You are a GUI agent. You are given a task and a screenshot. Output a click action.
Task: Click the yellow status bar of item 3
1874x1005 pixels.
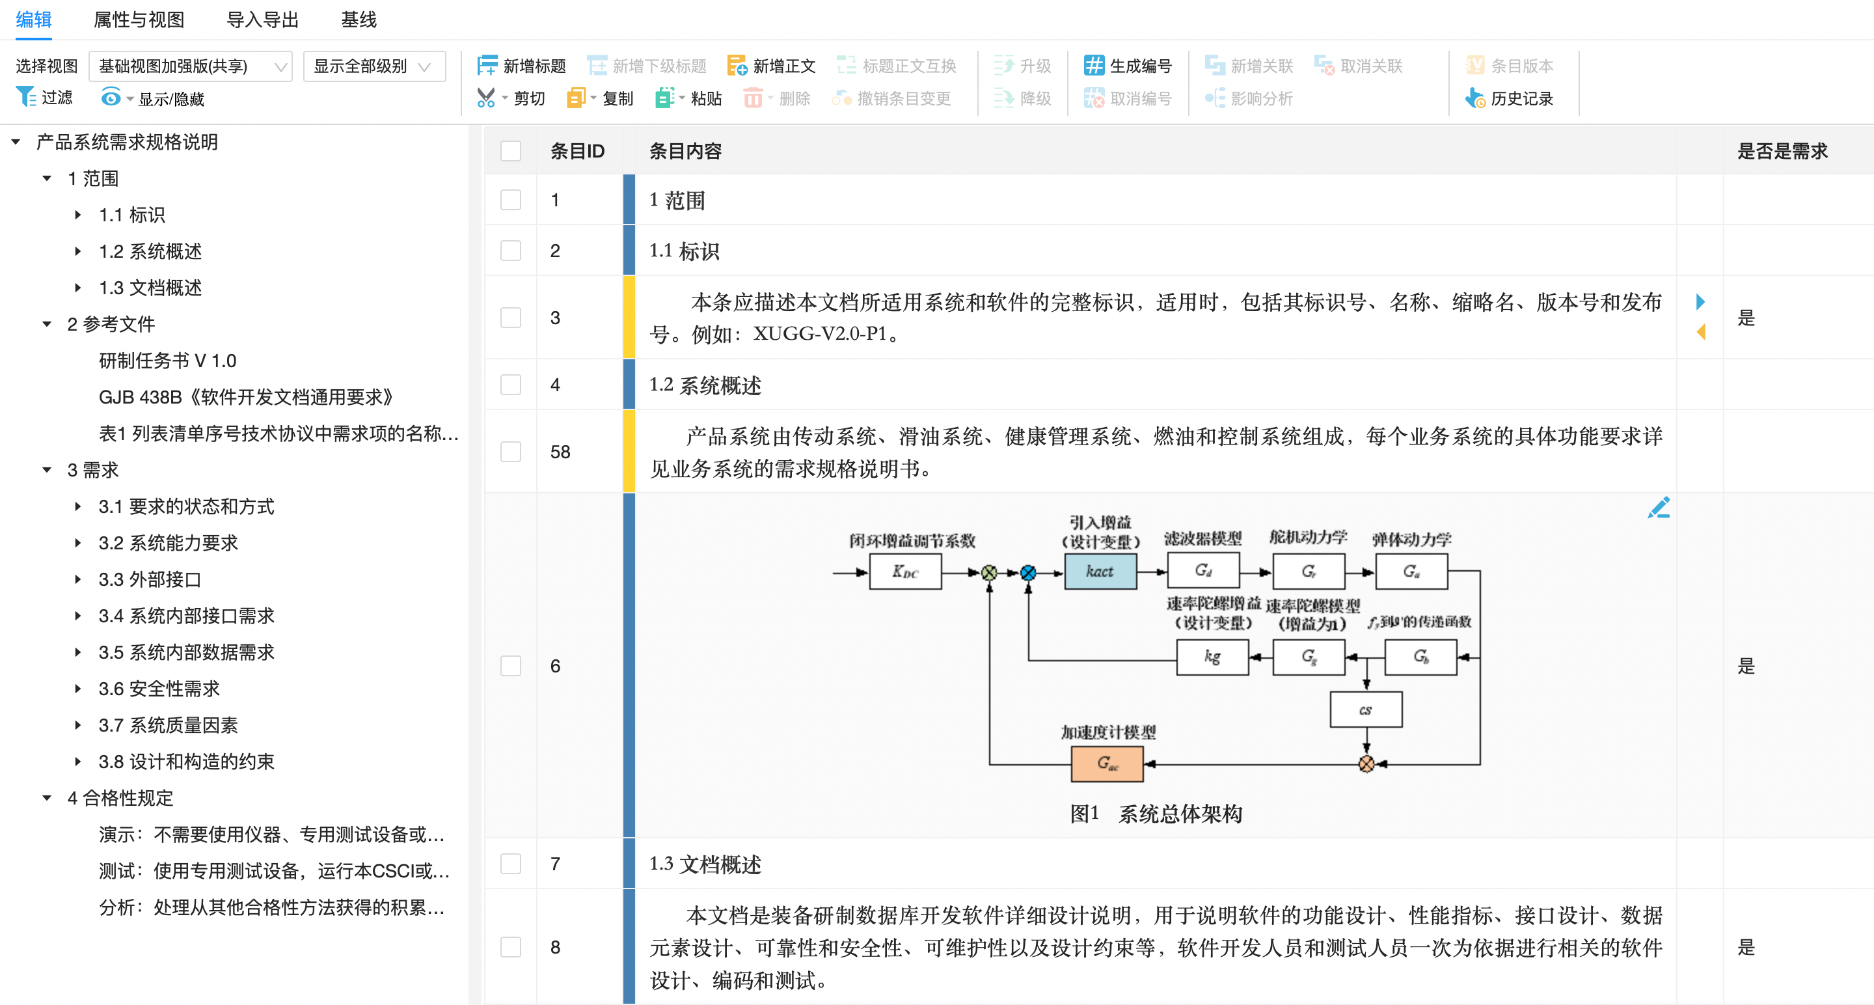(629, 317)
